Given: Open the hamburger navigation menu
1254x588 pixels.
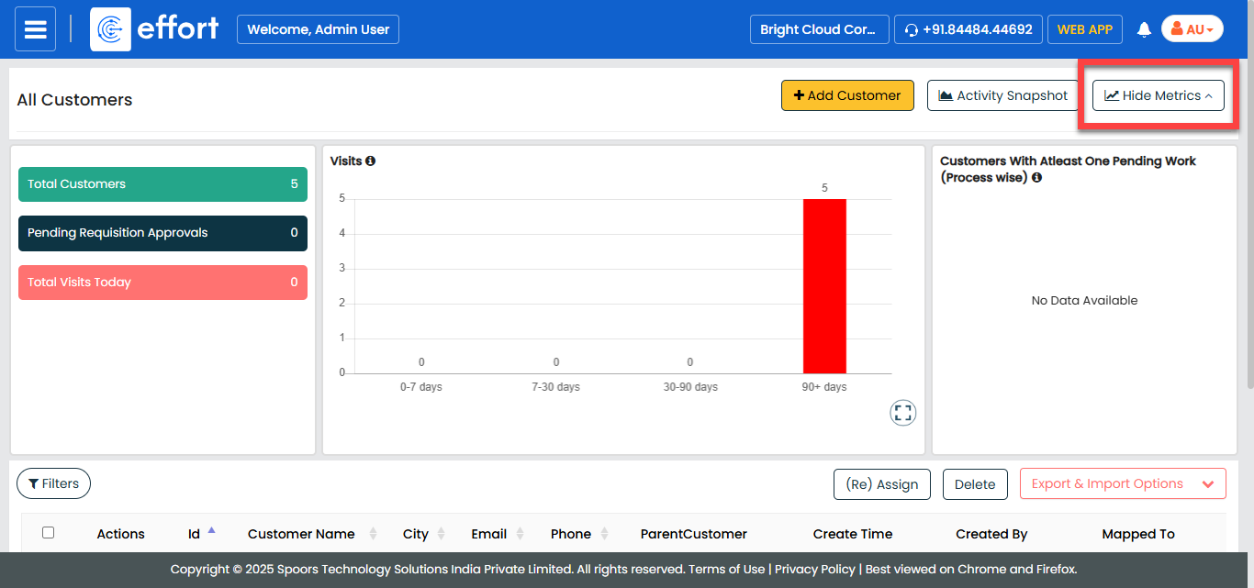Looking at the screenshot, I should [35, 29].
